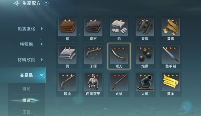Choose the 黃金 gold bars icon
Viewport: 201px width, 116px height.
[171, 82]
